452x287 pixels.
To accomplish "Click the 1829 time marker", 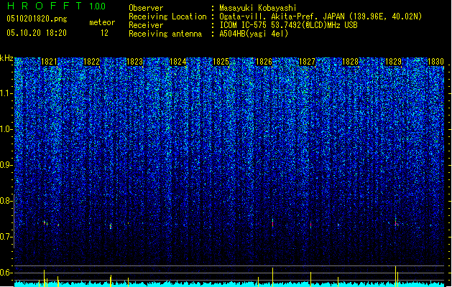I will click(393, 62).
